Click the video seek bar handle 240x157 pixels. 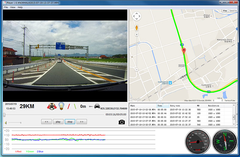tap(4, 115)
